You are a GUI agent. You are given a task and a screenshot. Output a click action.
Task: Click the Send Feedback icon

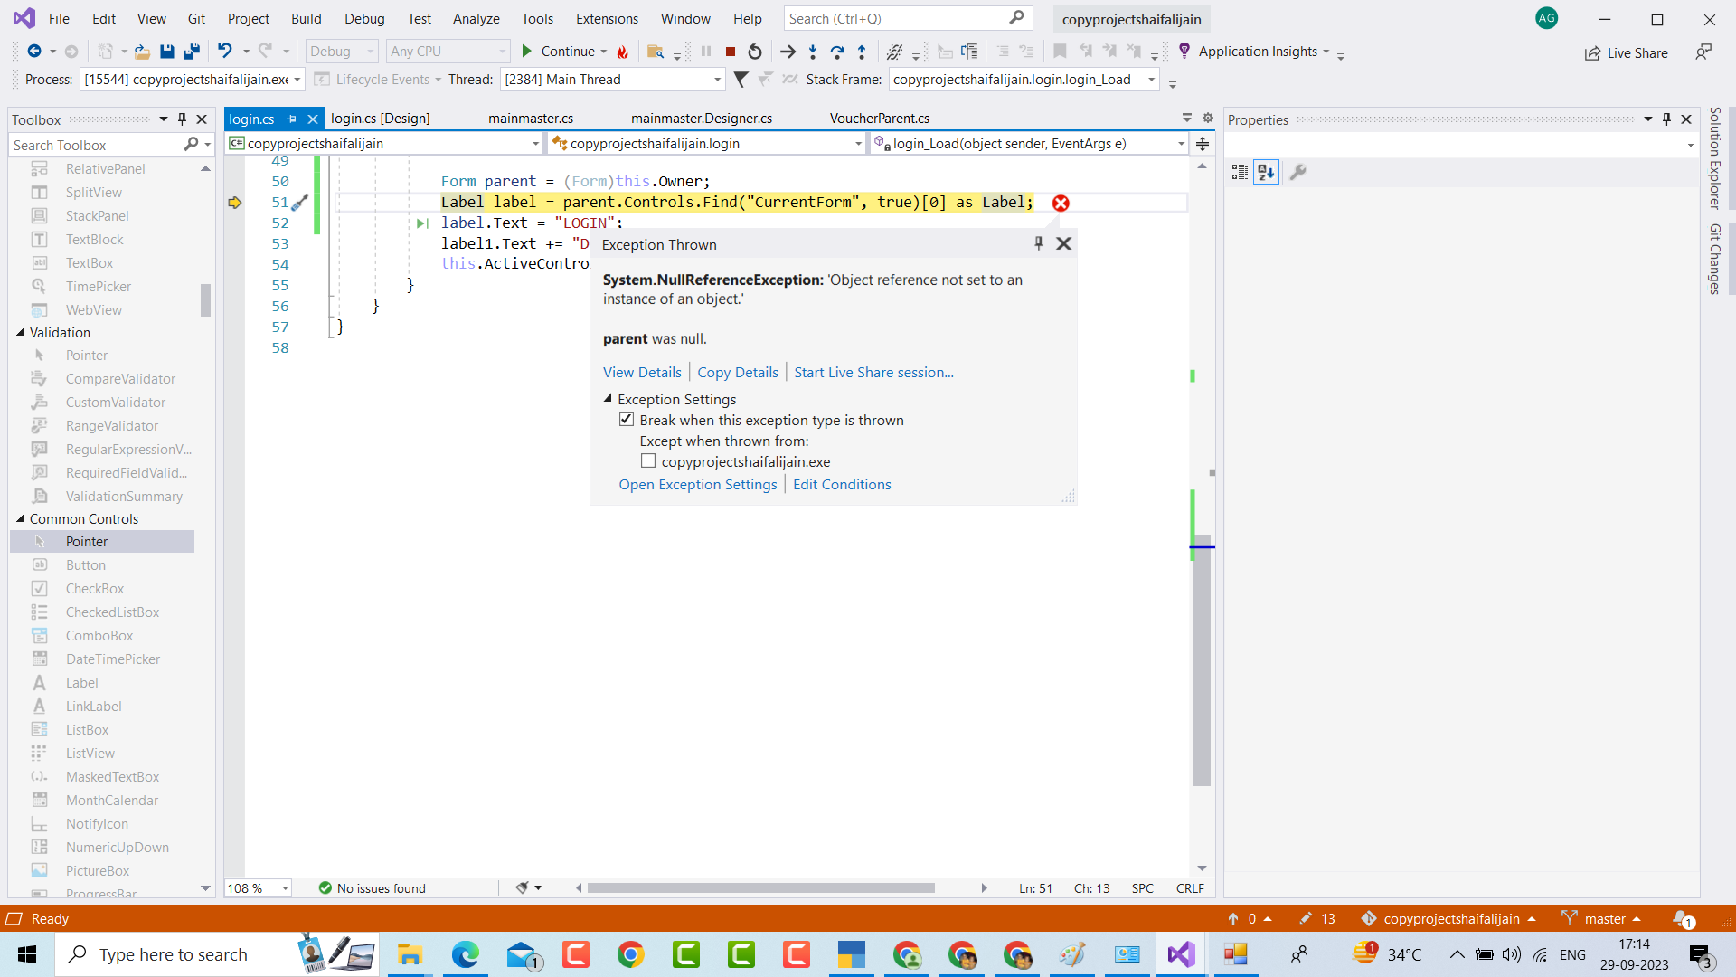click(x=1703, y=52)
